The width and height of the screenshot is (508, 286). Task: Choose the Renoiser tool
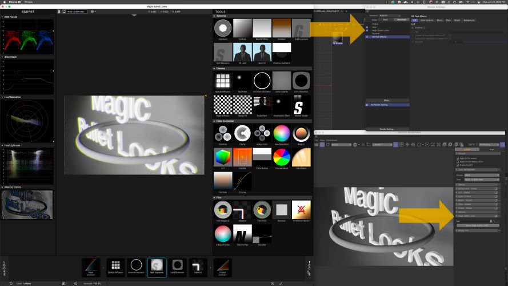click(x=282, y=209)
